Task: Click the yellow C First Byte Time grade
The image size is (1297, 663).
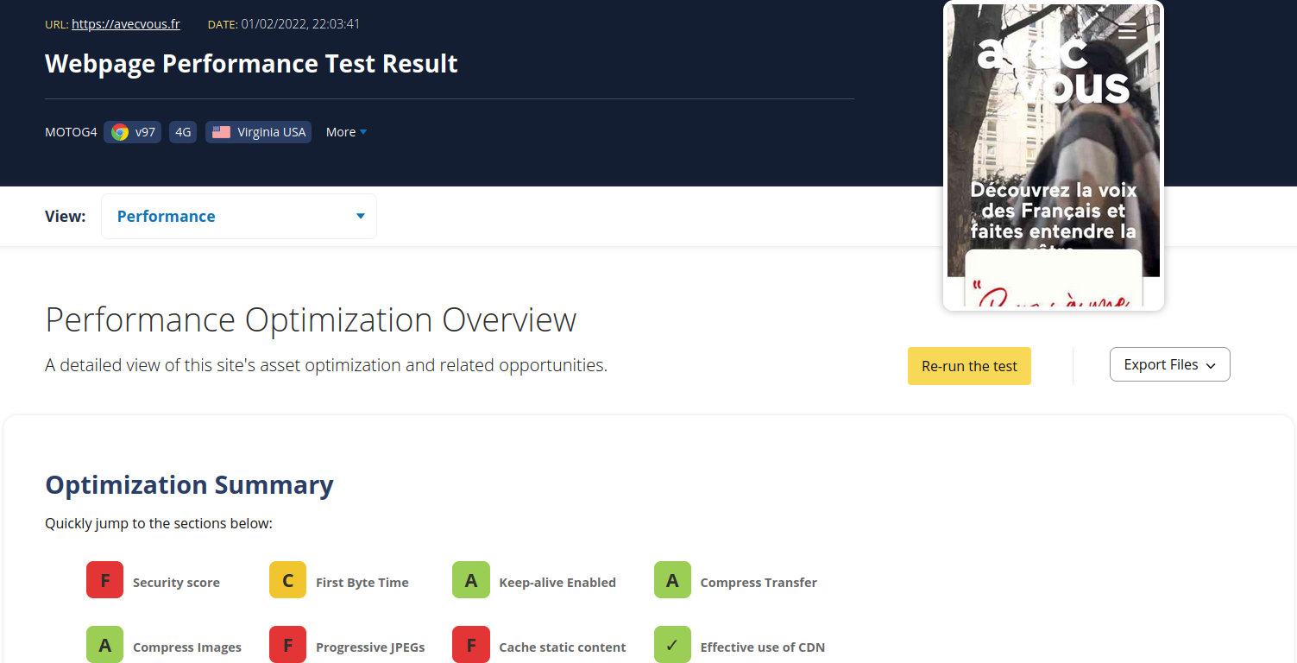Action: 287,579
